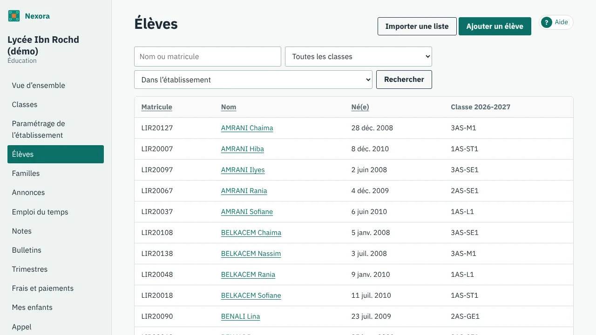The height and width of the screenshot is (335, 596).
Task: Sort by Nom column header
Action: 229,107
